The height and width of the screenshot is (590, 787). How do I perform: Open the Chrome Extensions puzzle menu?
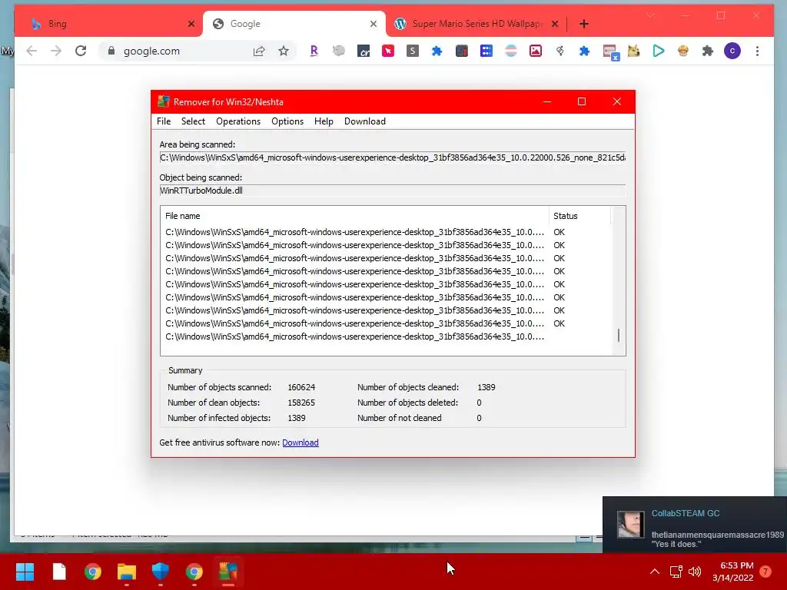pyautogui.click(x=708, y=51)
